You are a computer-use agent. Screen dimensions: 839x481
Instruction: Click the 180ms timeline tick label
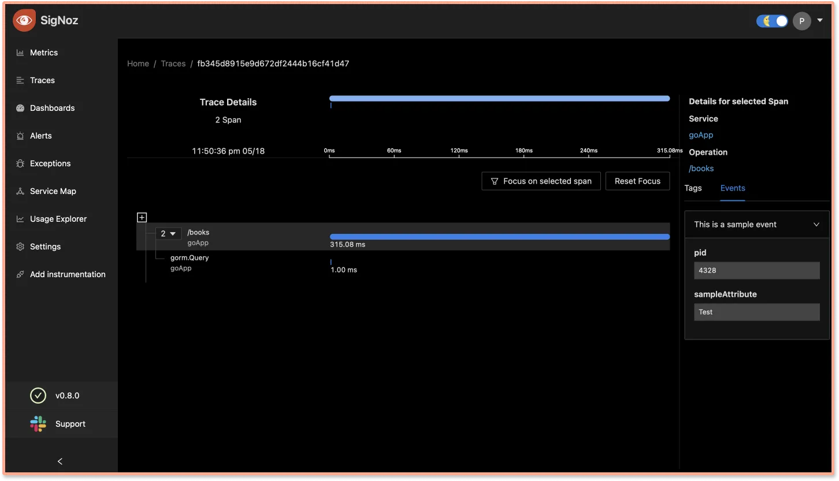[524, 151]
